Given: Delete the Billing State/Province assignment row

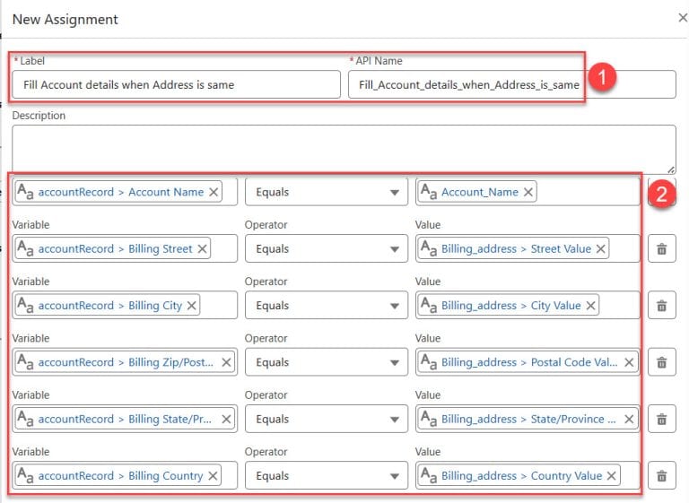Looking at the screenshot, I should (662, 419).
